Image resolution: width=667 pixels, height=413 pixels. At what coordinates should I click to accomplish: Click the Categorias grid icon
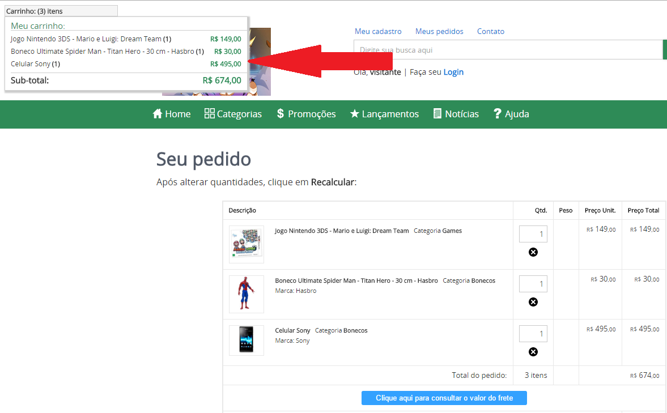pyautogui.click(x=209, y=113)
